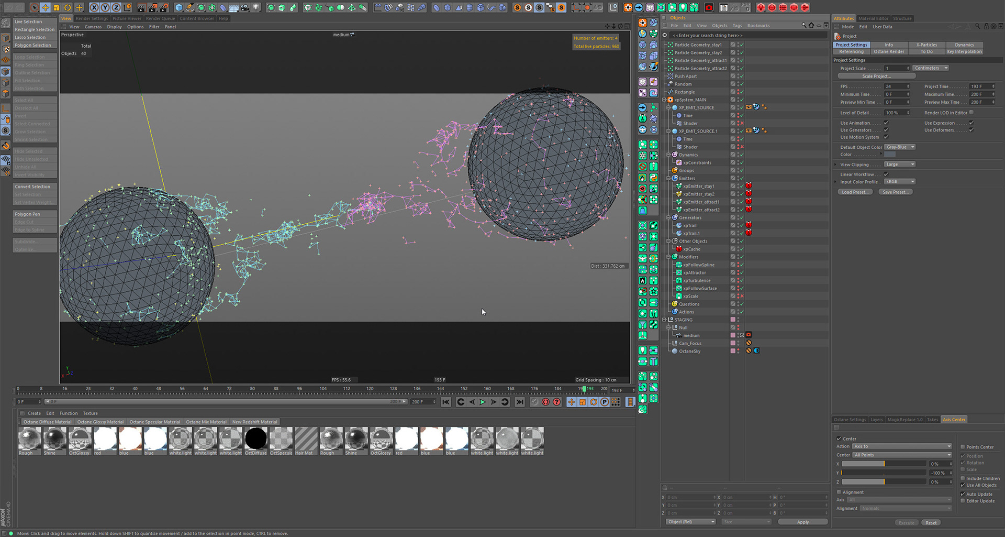Toggle the Use Generators checkbox
Viewport: 1005px width, 537px height.
[x=886, y=130]
